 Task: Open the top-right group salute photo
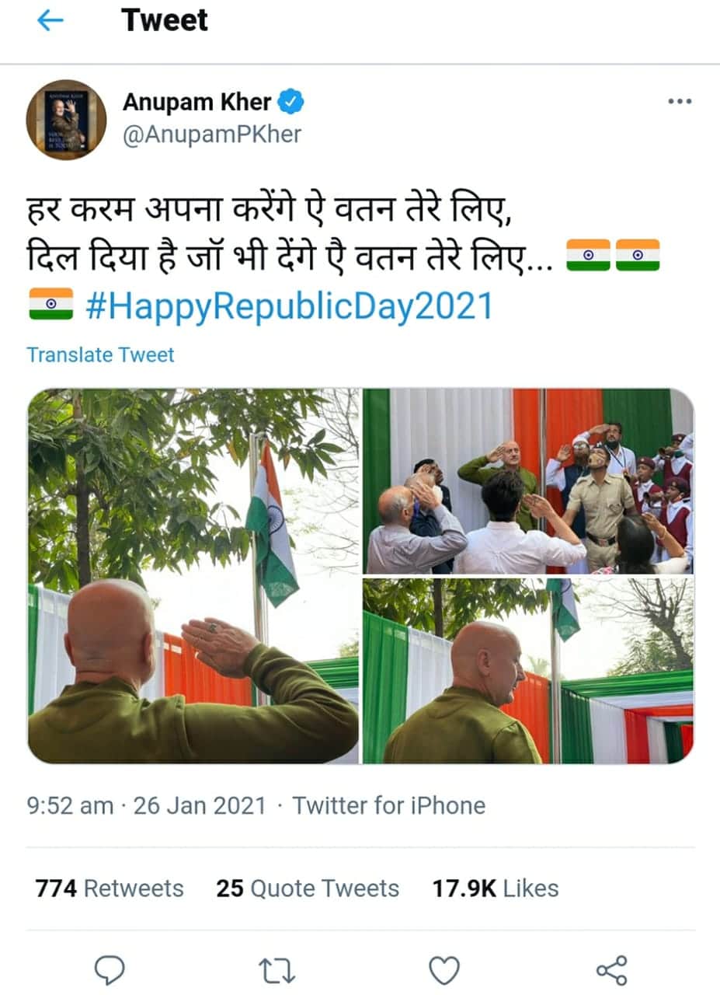pyautogui.click(x=528, y=481)
